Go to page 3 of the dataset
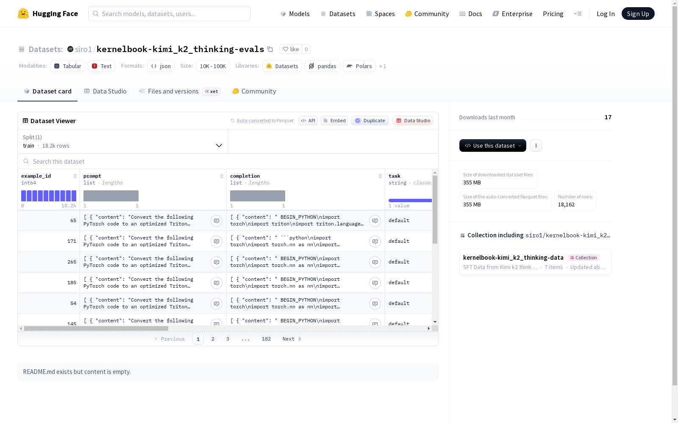This screenshot has height=423, width=678. [x=228, y=339]
